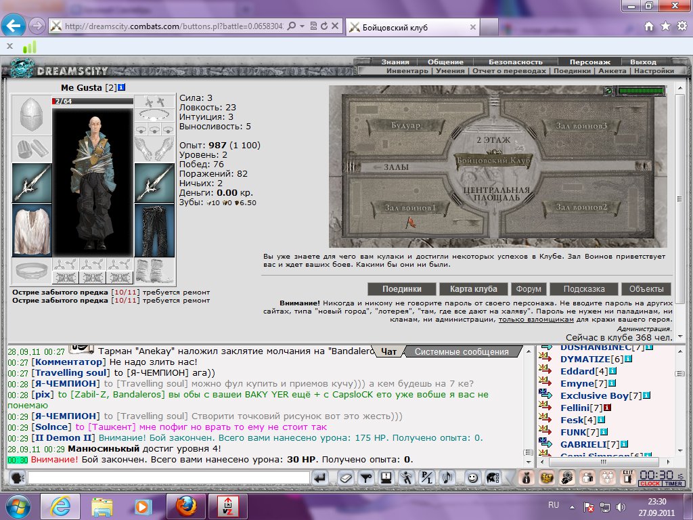Click the eraser clear-chat icon

[x=346, y=477]
